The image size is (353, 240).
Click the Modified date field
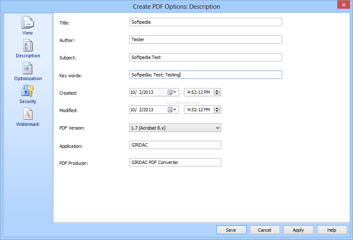click(x=154, y=110)
